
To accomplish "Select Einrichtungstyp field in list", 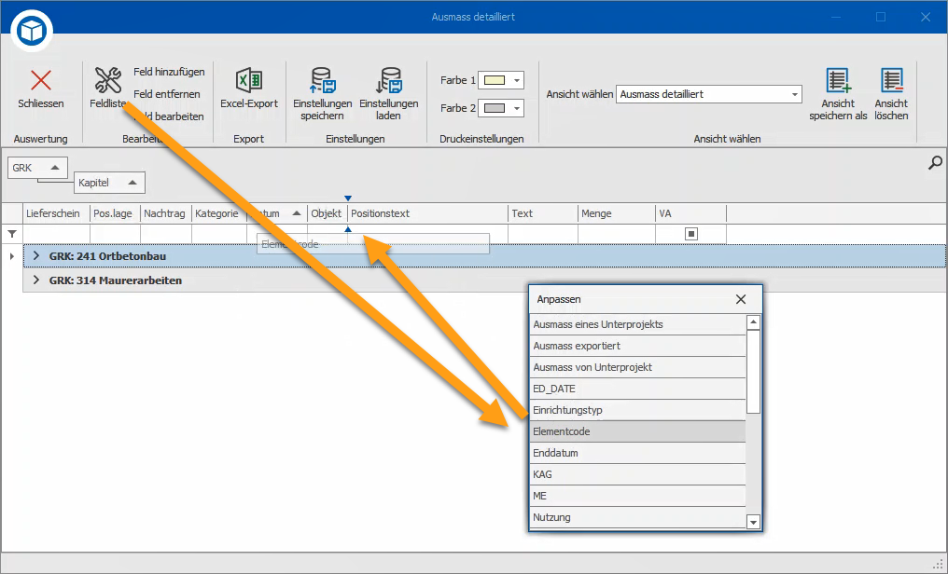I will pyautogui.click(x=638, y=410).
